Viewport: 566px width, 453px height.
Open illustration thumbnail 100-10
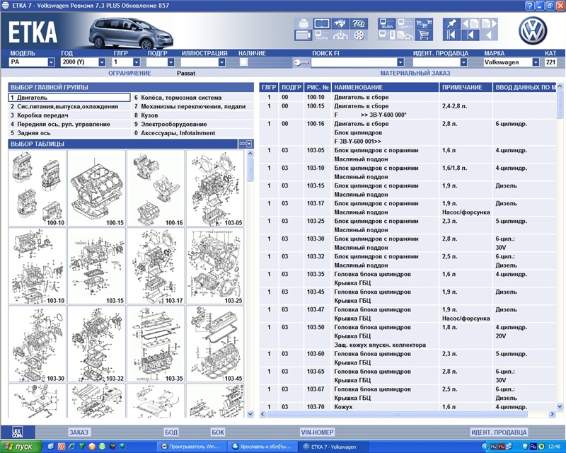click(x=37, y=188)
